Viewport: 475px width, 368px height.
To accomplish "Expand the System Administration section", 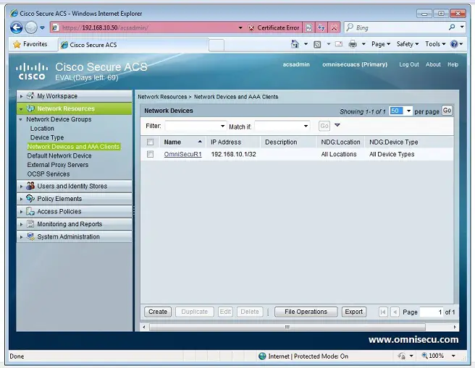I will pos(21,236).
